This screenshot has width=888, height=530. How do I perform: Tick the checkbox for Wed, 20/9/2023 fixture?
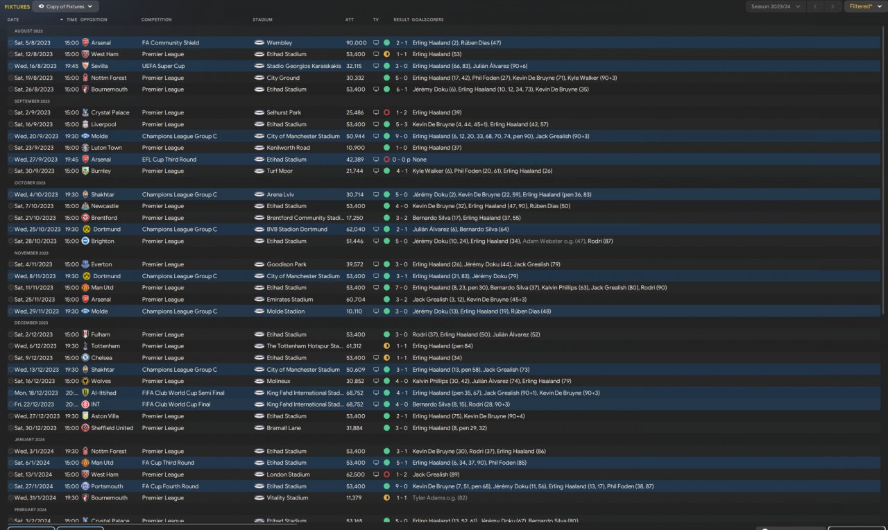coord(10,136)
